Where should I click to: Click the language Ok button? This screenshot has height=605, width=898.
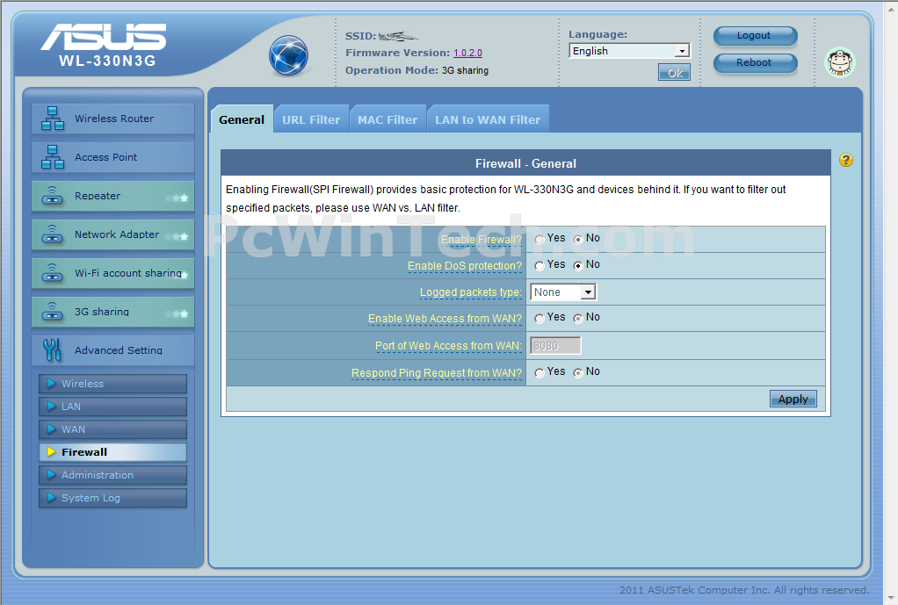(674, 73)
